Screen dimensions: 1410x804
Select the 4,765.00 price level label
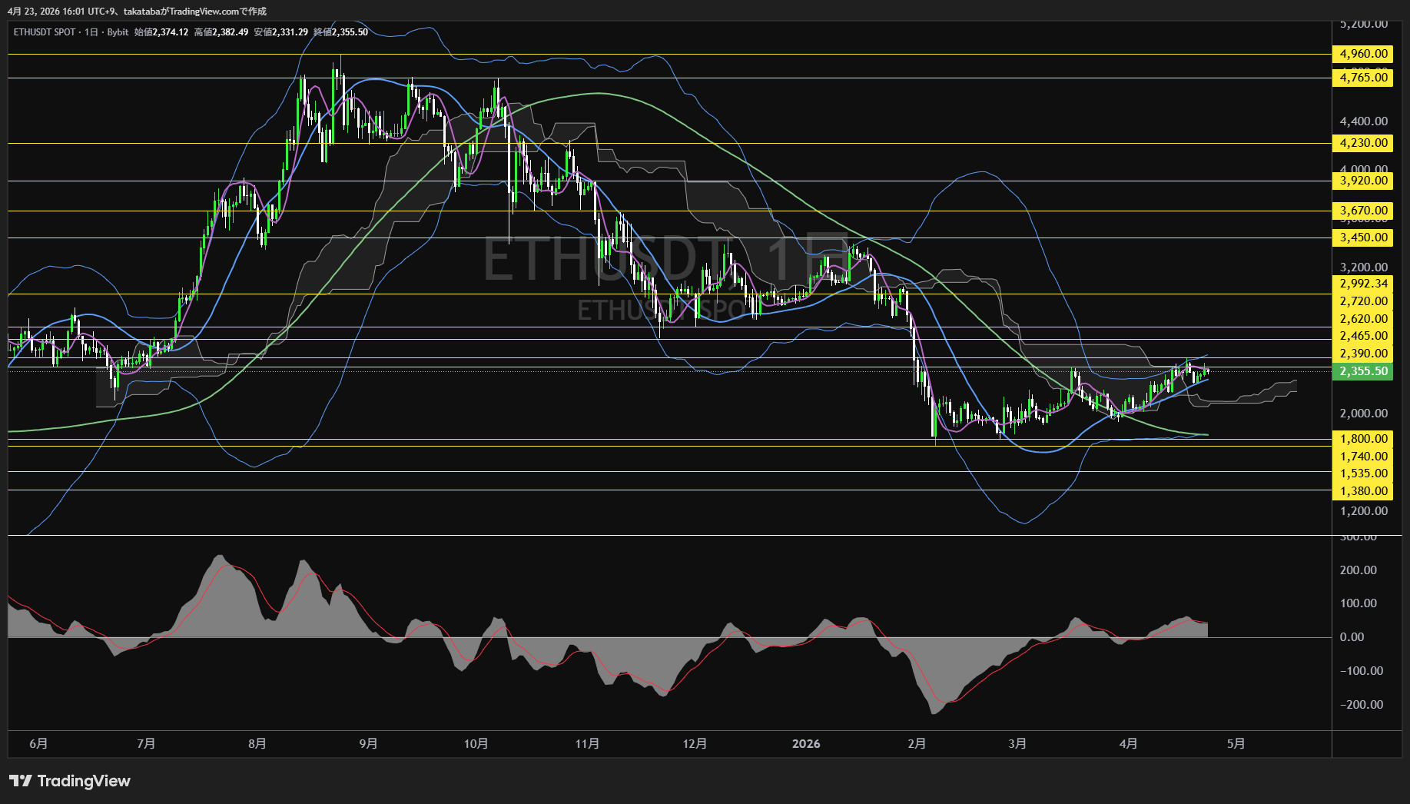tap(1363, 78)
